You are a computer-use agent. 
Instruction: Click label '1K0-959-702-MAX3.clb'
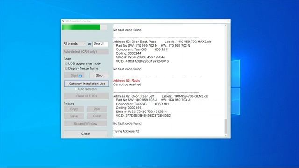[194, 42]
